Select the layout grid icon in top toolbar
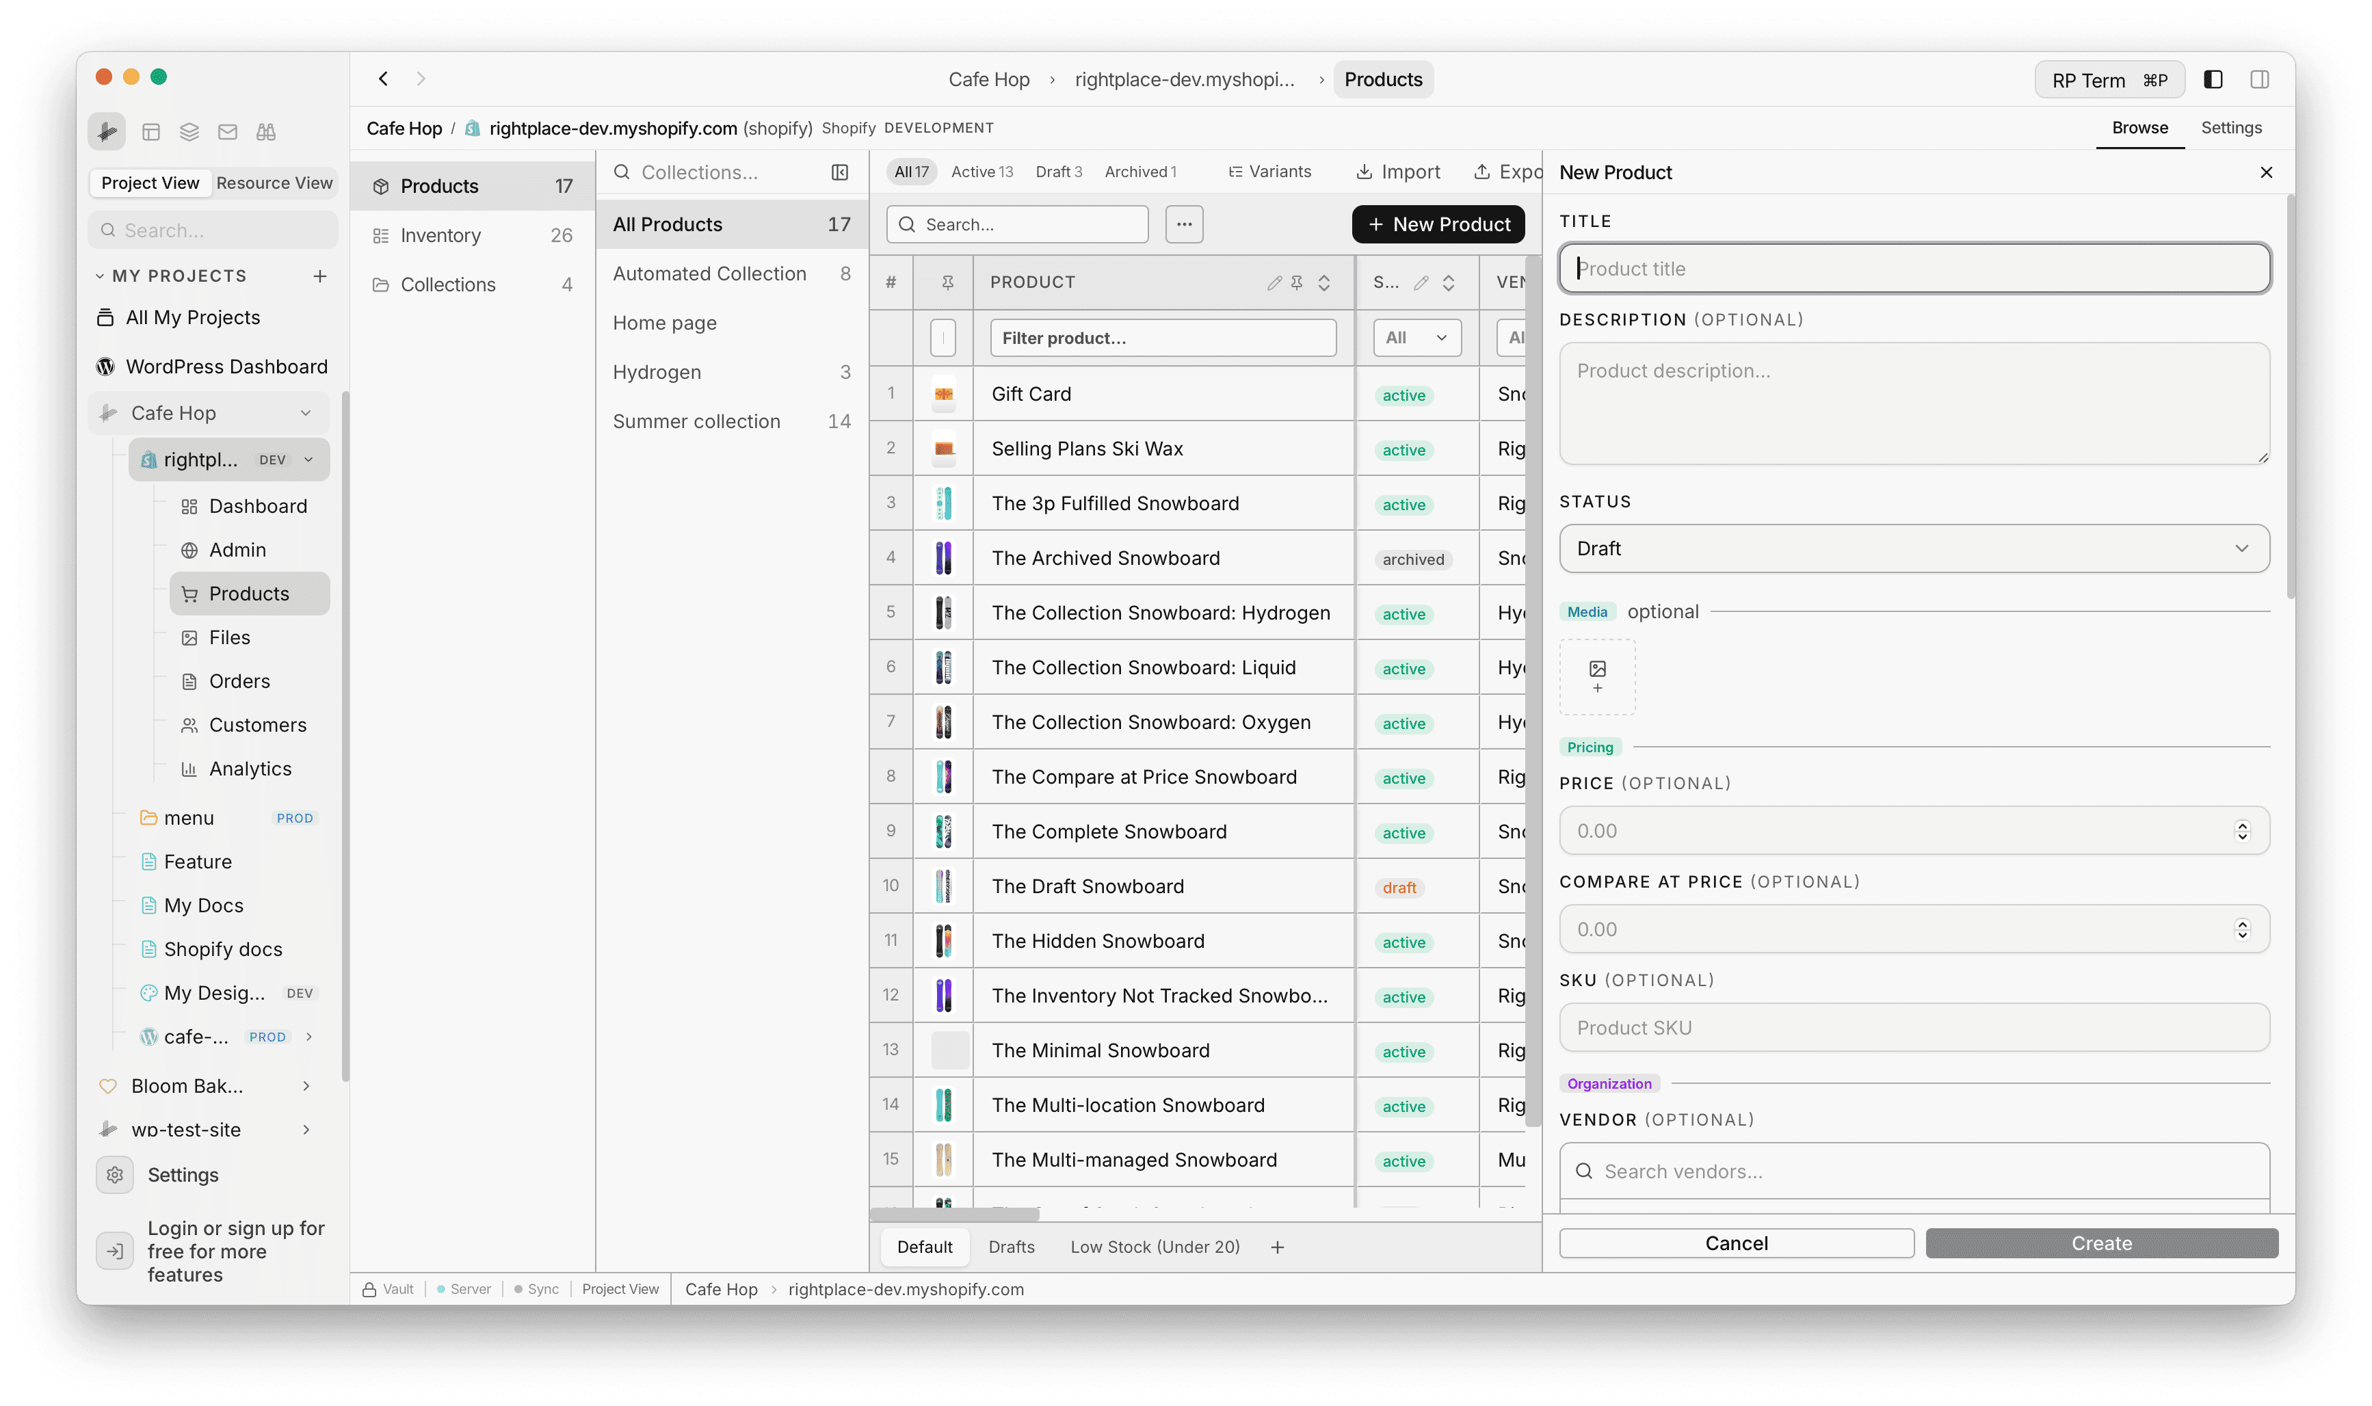Screen dimensions: 2372x1406 pos(150,132)
